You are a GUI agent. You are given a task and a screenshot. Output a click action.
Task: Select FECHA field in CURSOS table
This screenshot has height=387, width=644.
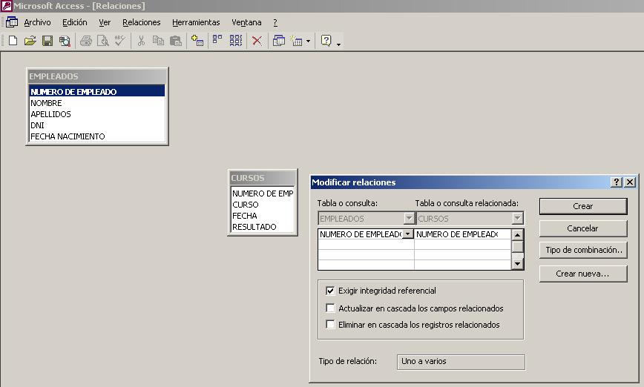coord(263,216)
